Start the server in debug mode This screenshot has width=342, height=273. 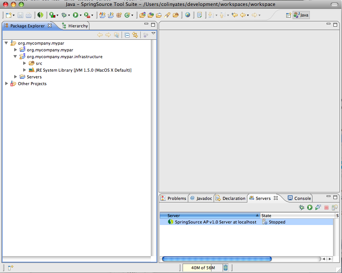click(x=302, y=207)
